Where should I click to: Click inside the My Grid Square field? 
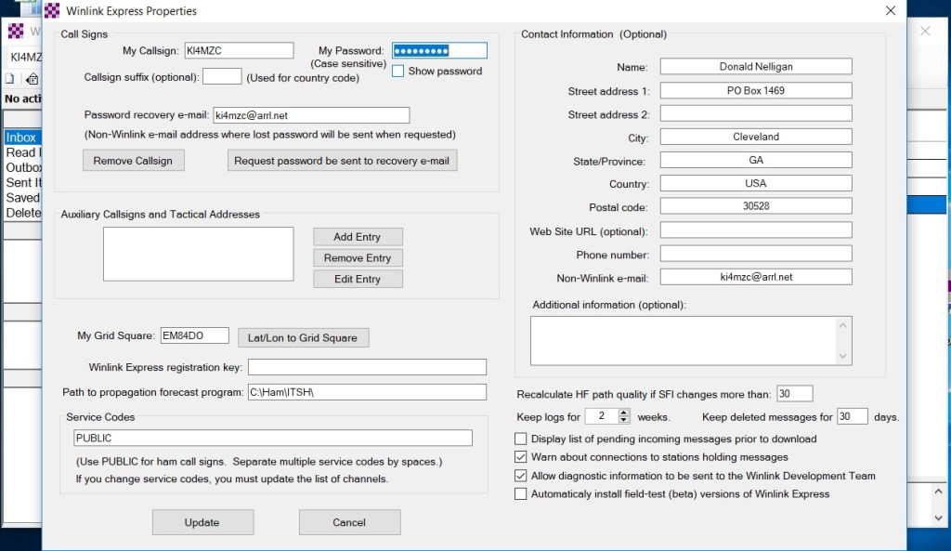click(x=196, y=335)
